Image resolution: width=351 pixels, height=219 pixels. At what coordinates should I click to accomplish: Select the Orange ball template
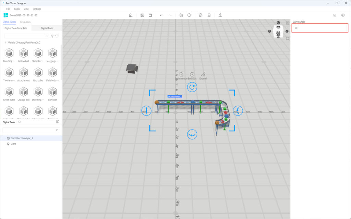(24, 94)
